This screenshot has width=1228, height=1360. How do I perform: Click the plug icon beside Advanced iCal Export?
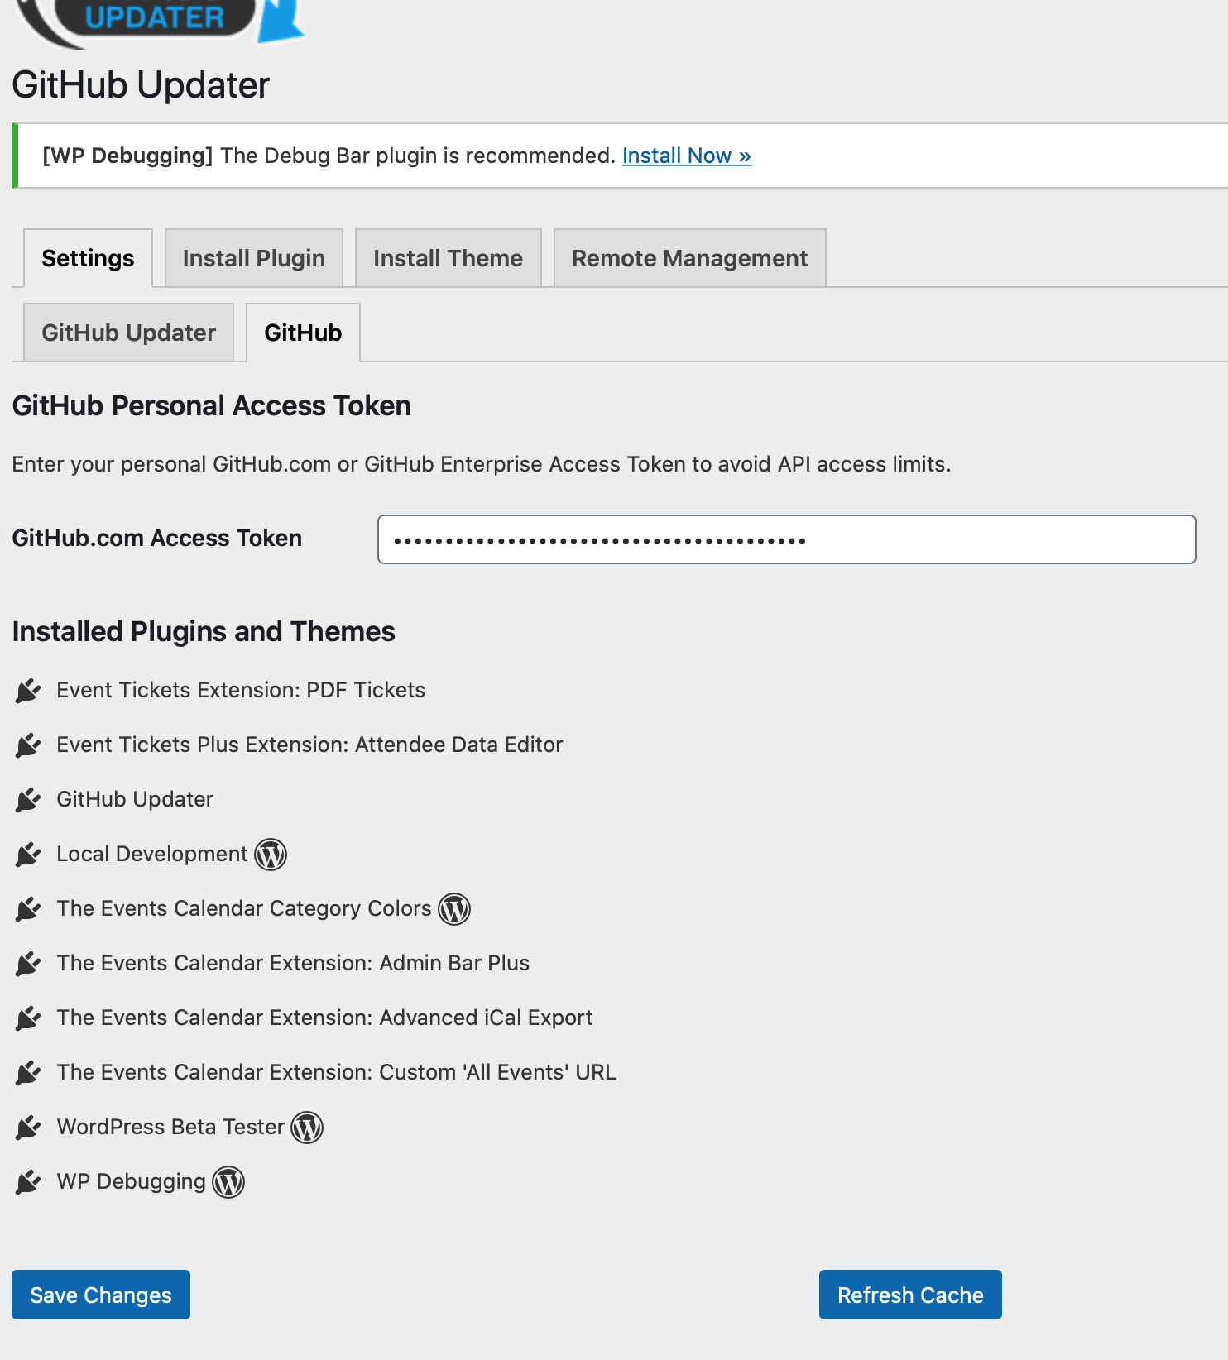coord(28,1018)
